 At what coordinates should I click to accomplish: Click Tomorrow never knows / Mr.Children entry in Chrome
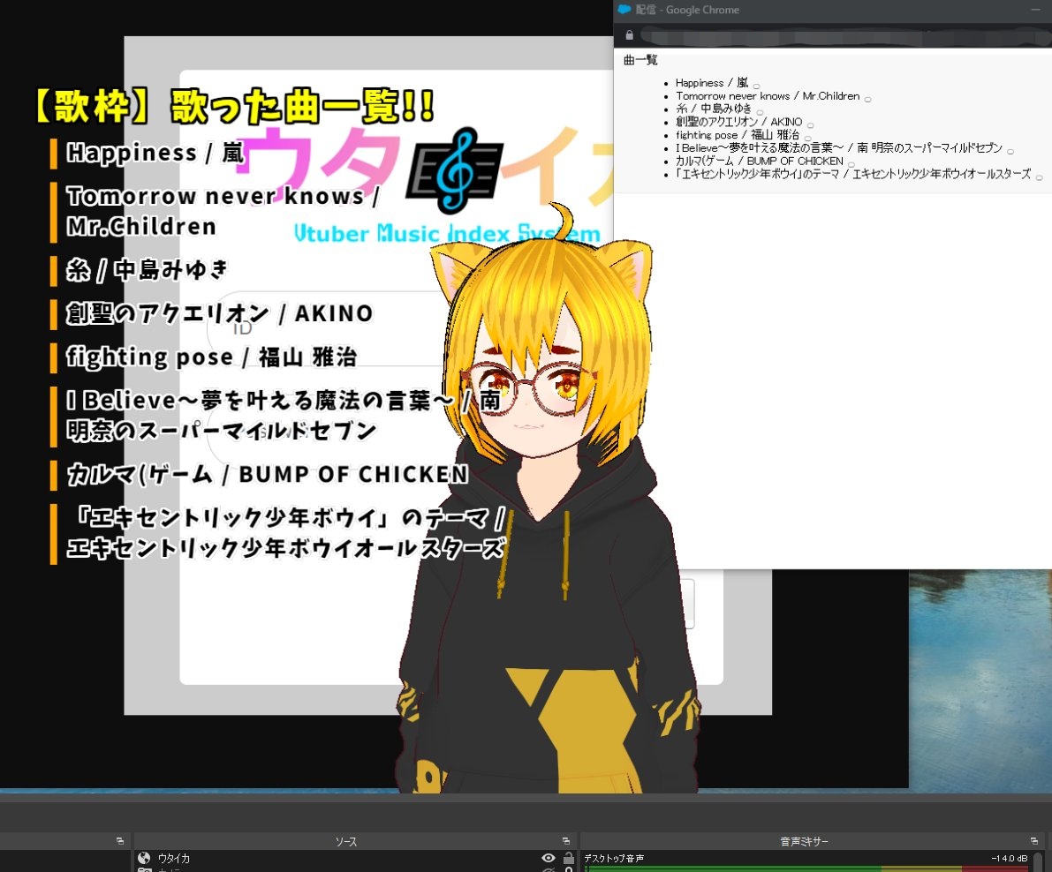(768, 96)
